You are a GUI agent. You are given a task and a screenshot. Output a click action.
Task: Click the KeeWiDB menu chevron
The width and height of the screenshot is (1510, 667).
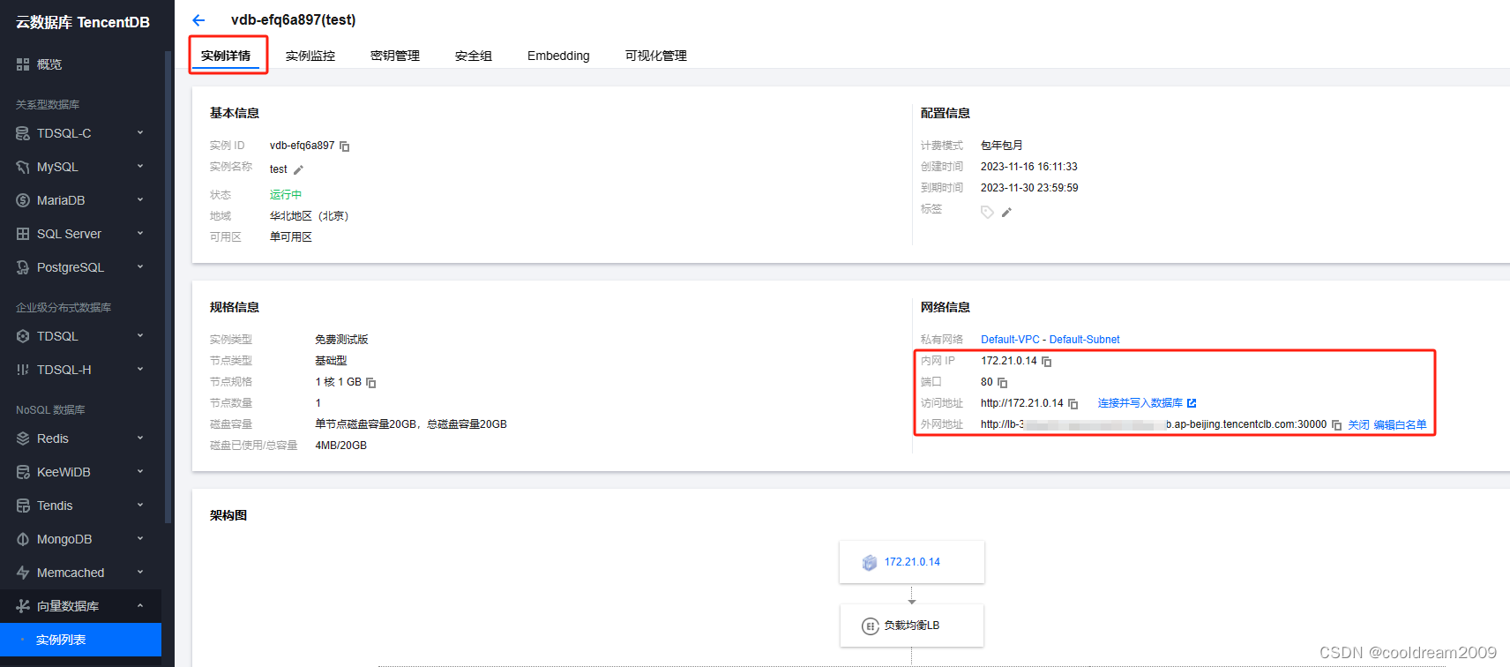click(x=140, y=472)
